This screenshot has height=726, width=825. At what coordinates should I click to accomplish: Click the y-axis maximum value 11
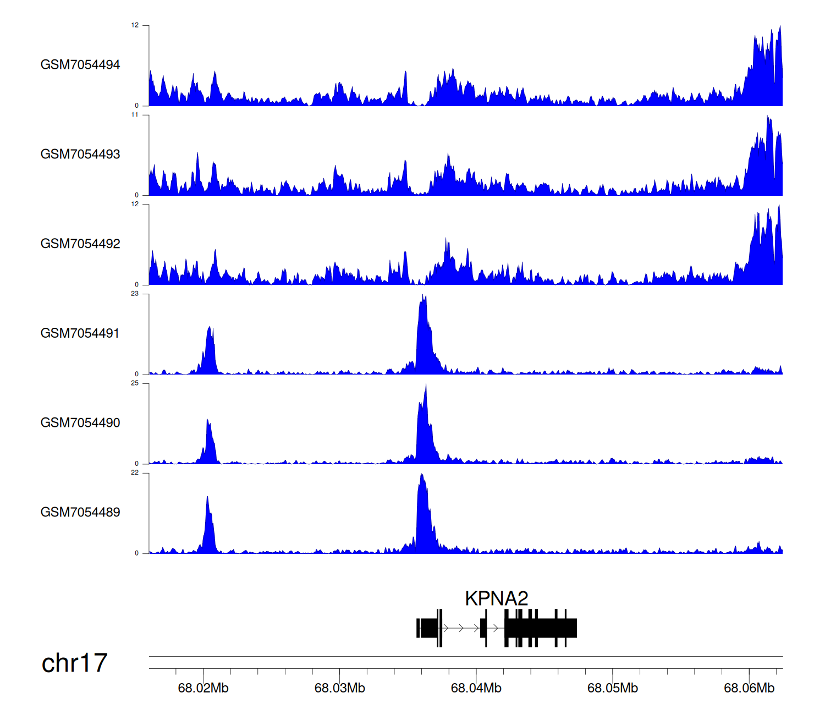(135, 115)
